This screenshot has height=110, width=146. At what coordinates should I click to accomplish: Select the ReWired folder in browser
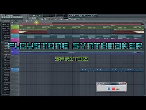pos(7,81)
